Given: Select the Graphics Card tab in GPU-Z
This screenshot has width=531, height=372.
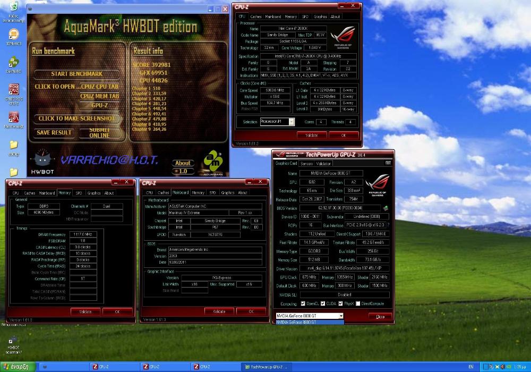Looking at the screenshot, I should (286, 163).
